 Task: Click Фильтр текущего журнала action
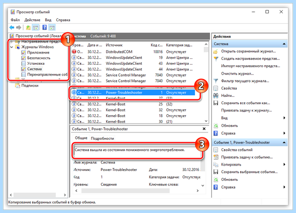(x=245, y=81)
